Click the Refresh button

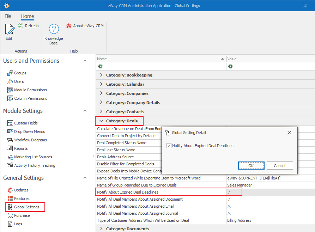click(28, 25)
